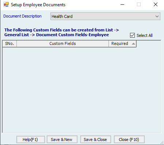Click the window resize grip icon

[x=162, y=143]
